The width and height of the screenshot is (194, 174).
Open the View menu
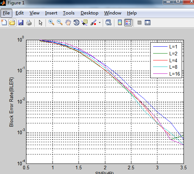point(34,13)
